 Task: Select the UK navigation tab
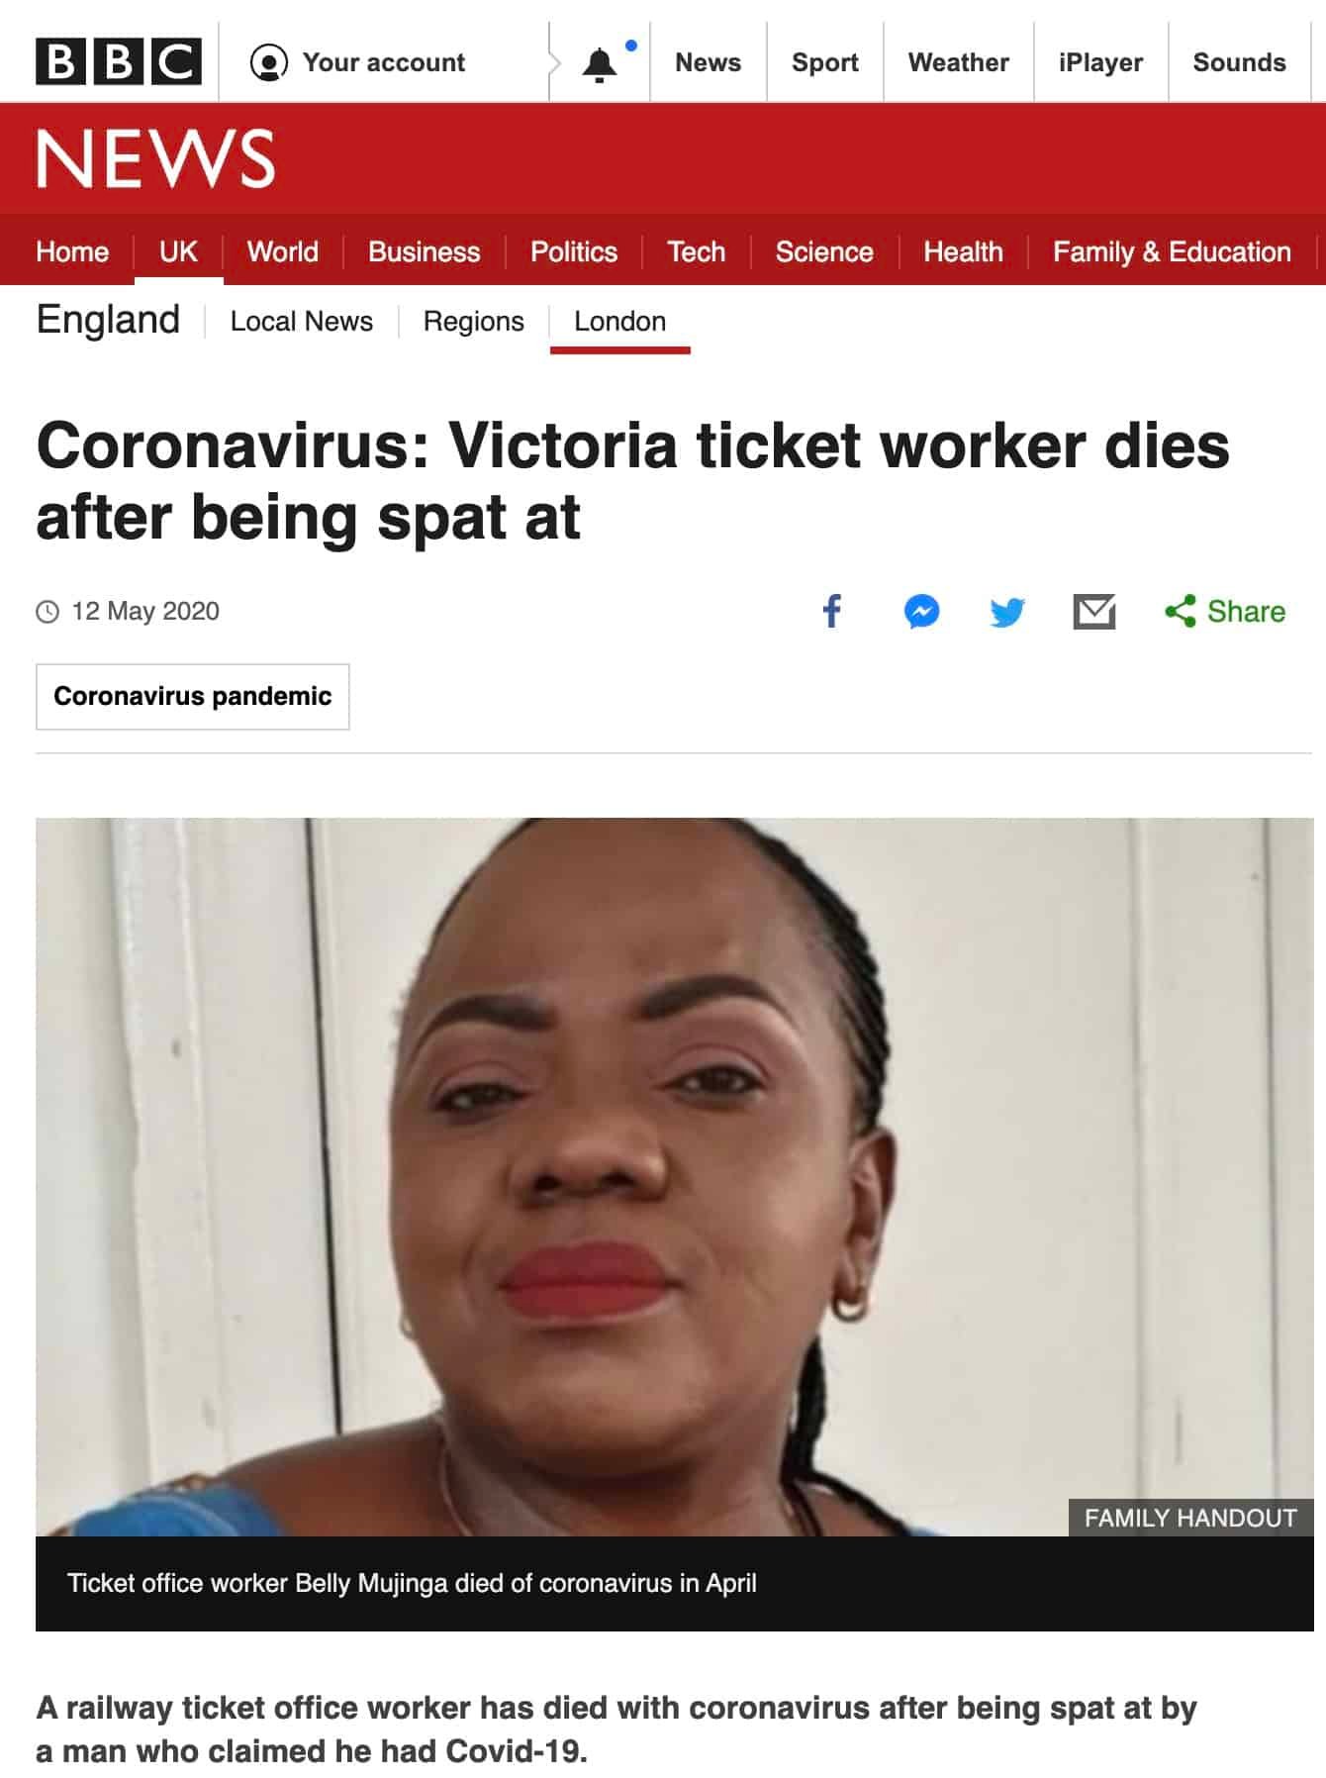(x=178, y=251)
